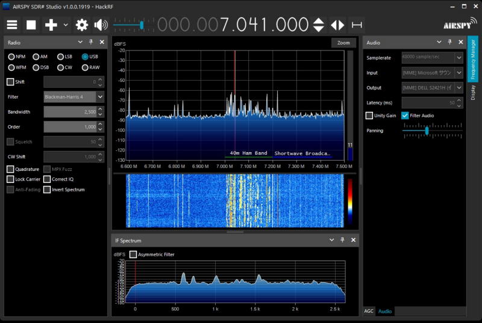
Task: Select DSB demodulation mode
Action: 41,67
